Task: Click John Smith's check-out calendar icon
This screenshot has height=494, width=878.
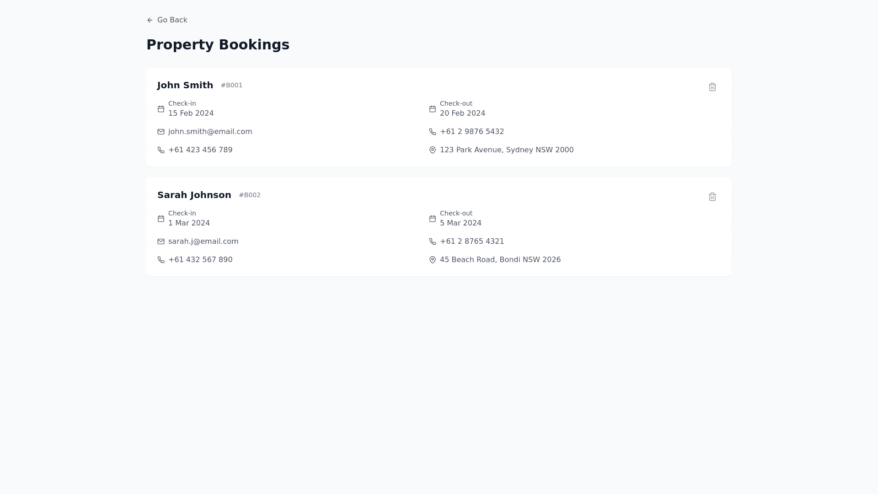Action: point(433,109)
